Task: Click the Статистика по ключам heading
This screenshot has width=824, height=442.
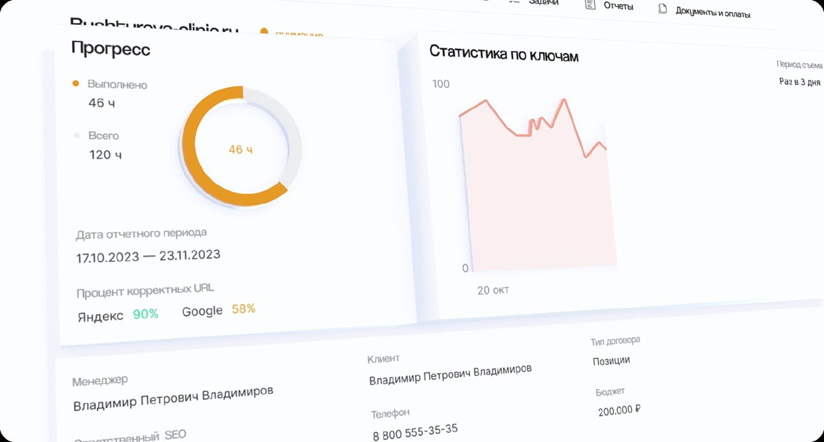Action: [x=504, y=53]
